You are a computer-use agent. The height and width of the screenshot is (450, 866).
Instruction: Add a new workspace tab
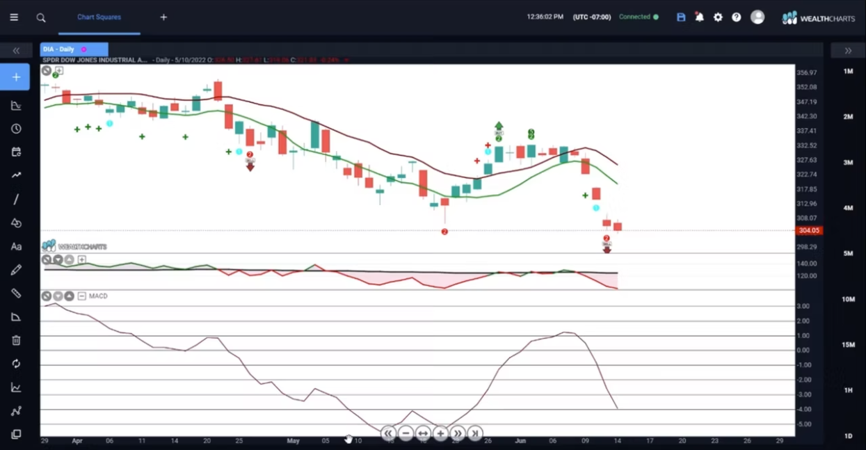point(163,17)
